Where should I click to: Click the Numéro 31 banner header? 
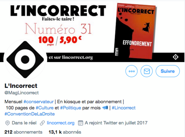(x=58, y=29)
